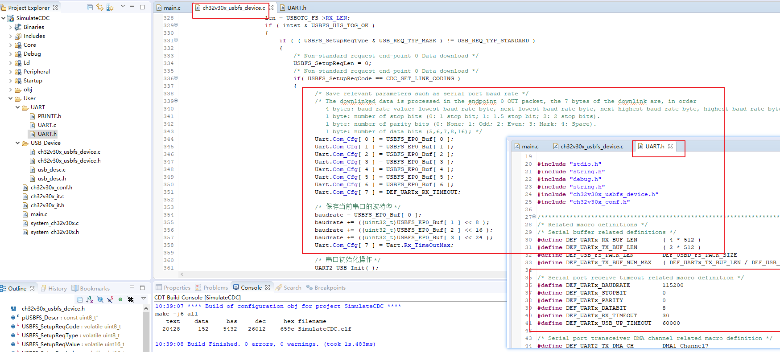The width and height of the screenshot is (780, 352).
Task: Select UART.h in Project Explorer tree
Action: (x=43, y=134)
